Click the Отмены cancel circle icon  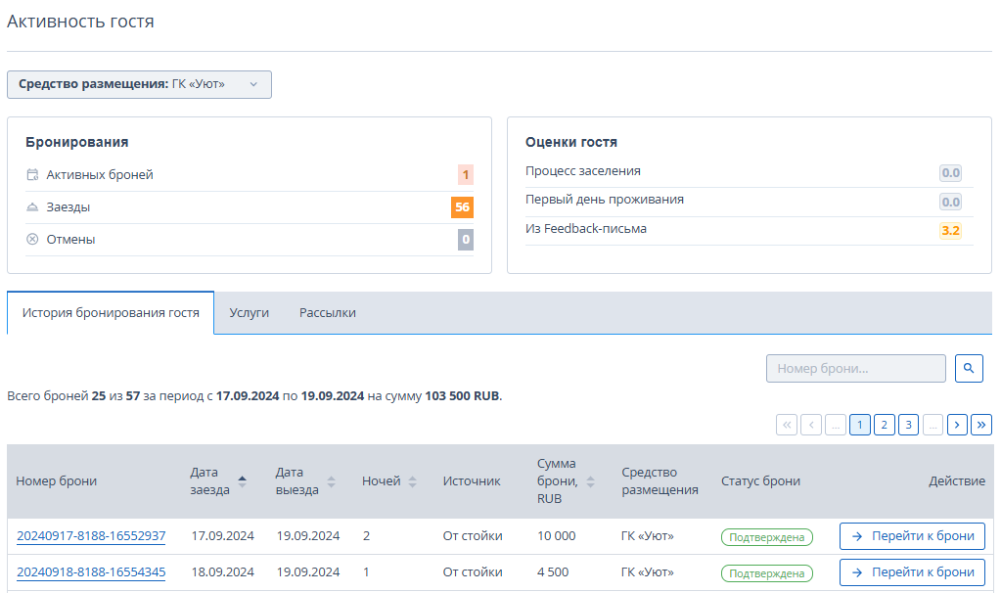[x=32, y=240]
